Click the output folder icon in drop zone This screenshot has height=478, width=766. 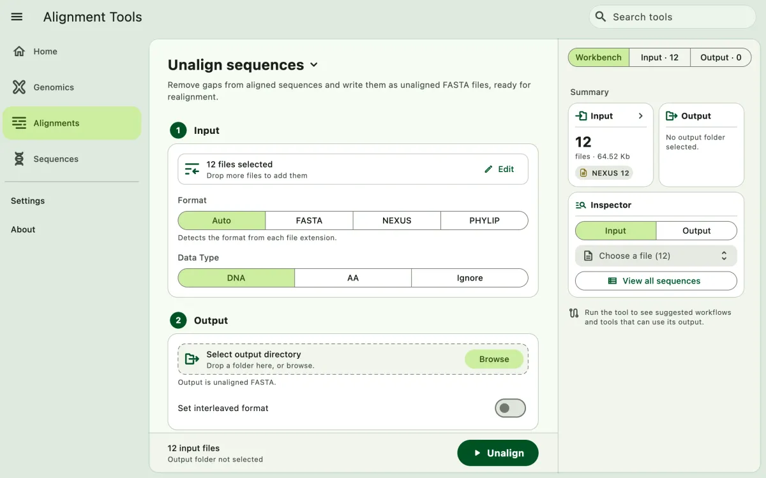pos(191,359)
